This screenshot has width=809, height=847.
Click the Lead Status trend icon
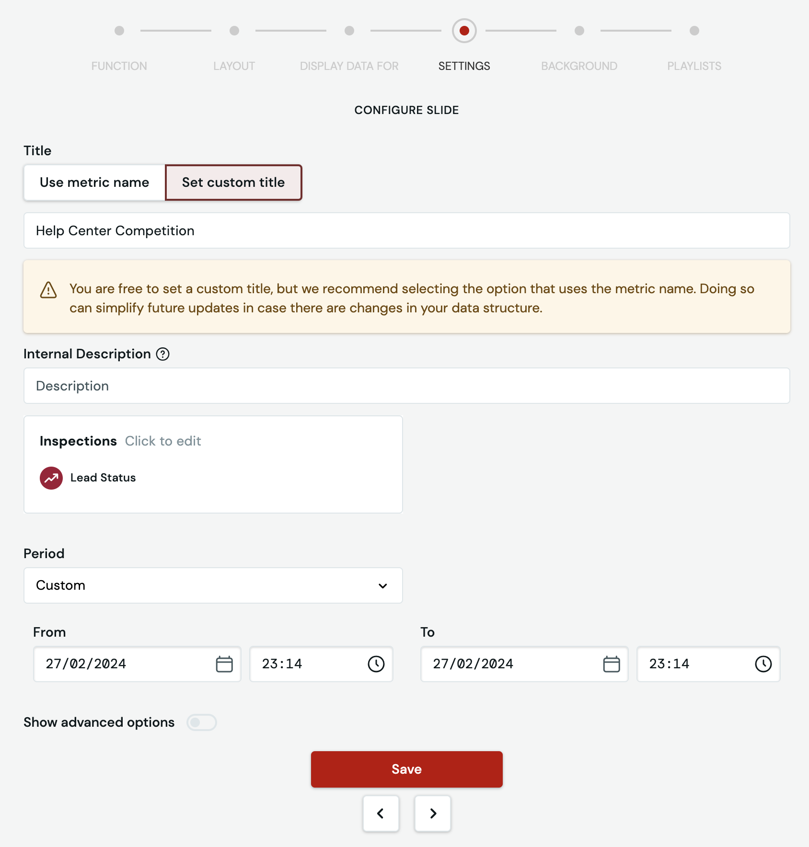[x=51, y=478]
